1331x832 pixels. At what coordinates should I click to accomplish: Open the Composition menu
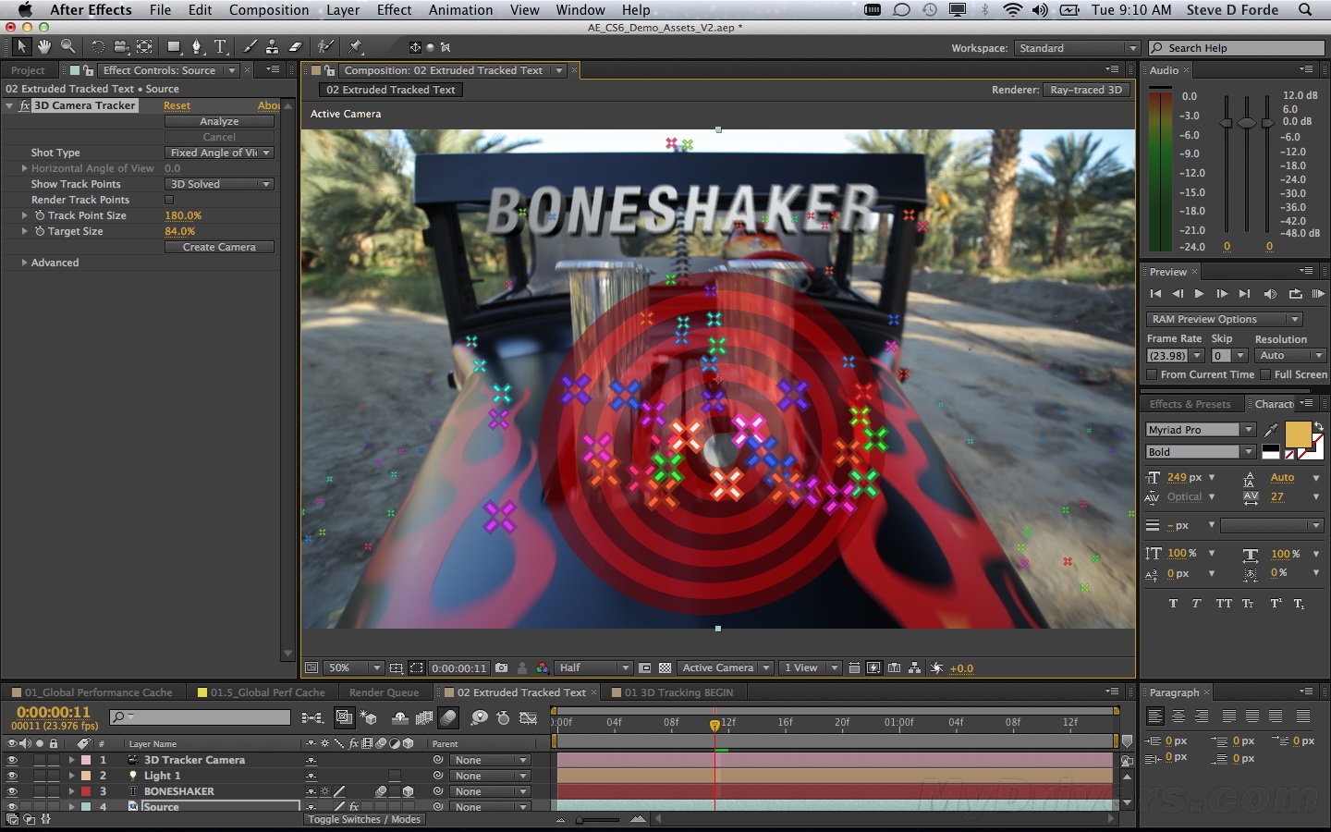pyautogui.click(x=269, y=10)
